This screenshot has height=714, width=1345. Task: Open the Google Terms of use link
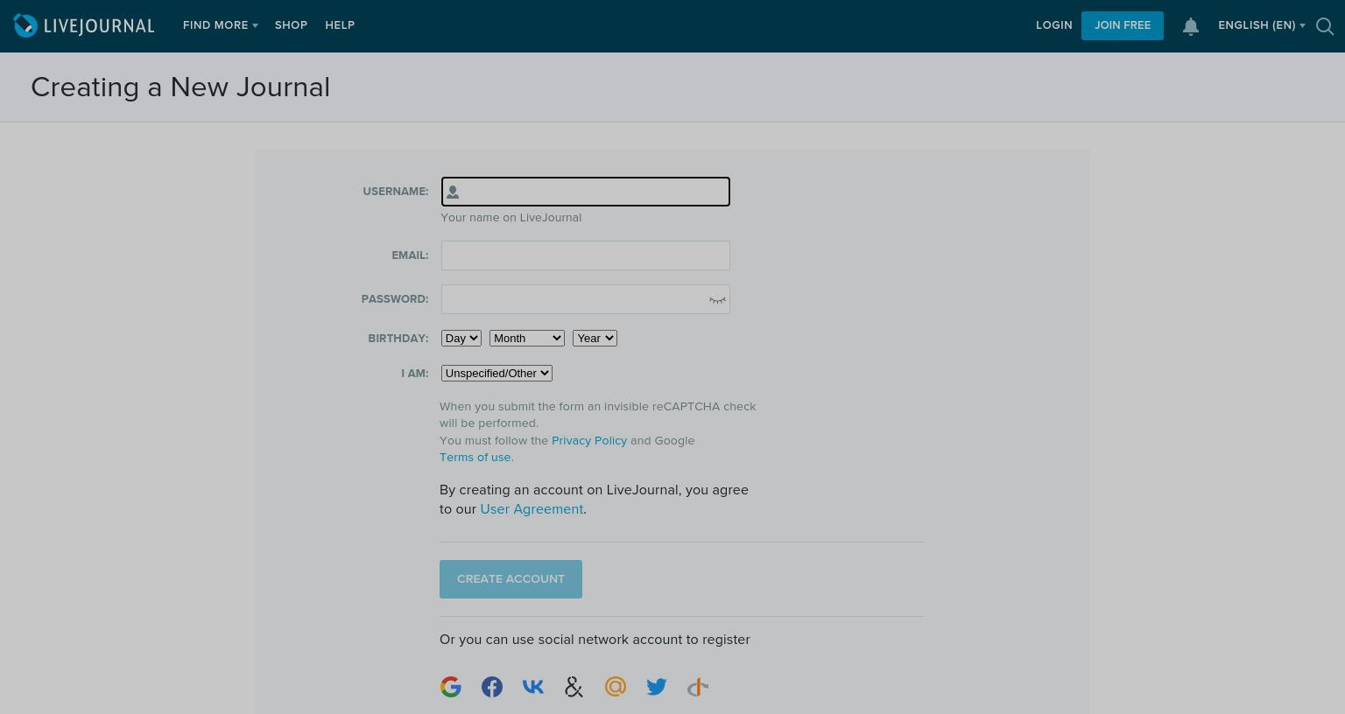pos(475,457)
